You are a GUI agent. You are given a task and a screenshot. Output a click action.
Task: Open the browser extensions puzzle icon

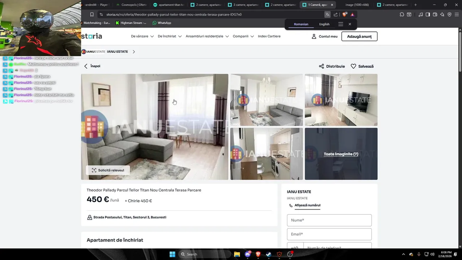(402, 14)
